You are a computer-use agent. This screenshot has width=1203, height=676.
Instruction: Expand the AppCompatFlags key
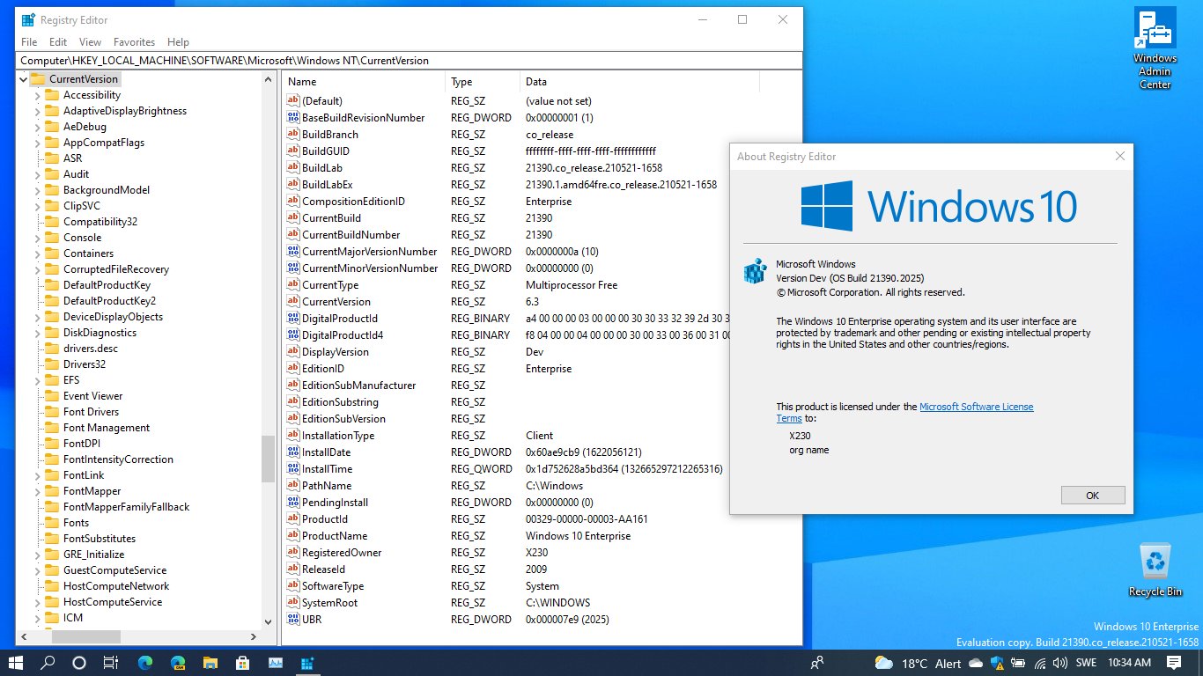point(38,143)
